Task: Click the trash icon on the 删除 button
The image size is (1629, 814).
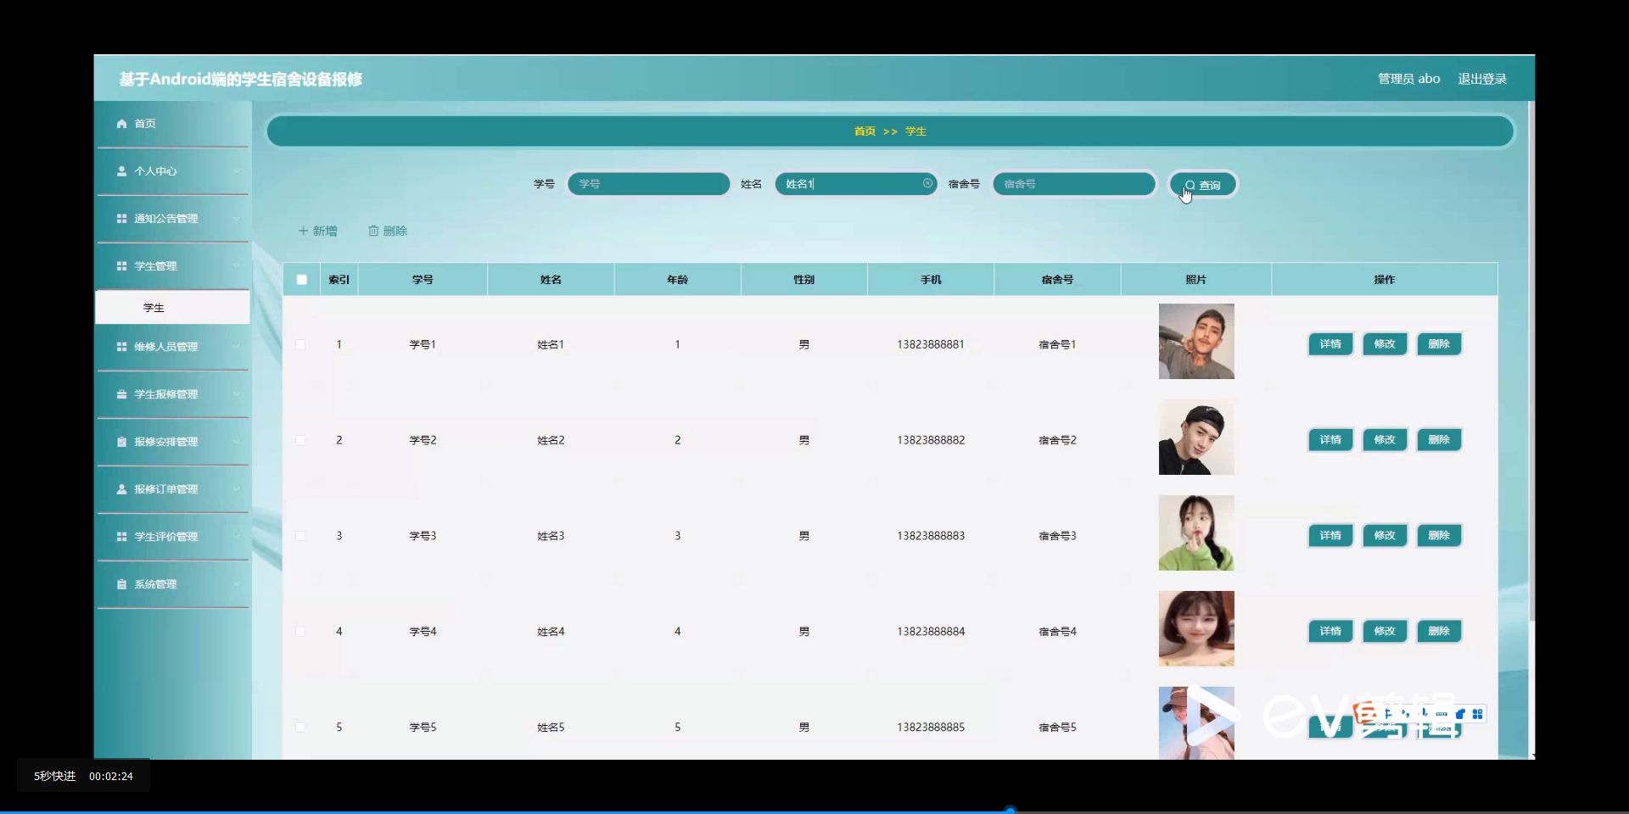Action: (373, 230)
